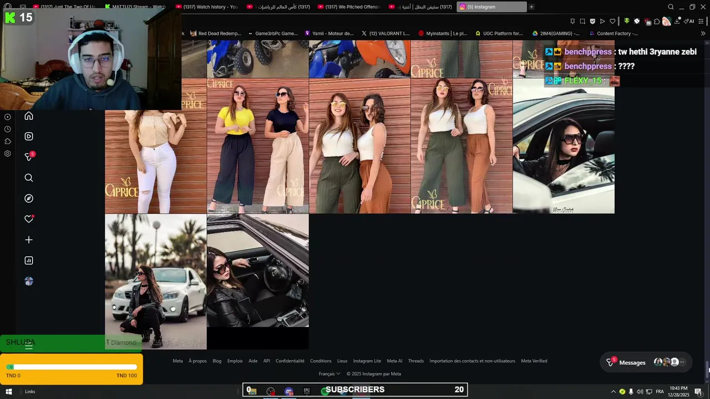Click the AI assistant icon in toolbar
The width and height of the screenshot is (710, 399).
pyautogui.click(x=689, y=21)
